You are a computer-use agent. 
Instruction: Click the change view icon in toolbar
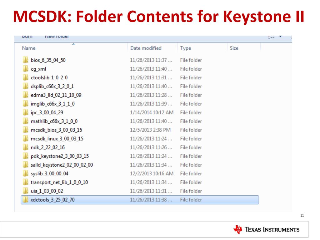click(271, 37)
